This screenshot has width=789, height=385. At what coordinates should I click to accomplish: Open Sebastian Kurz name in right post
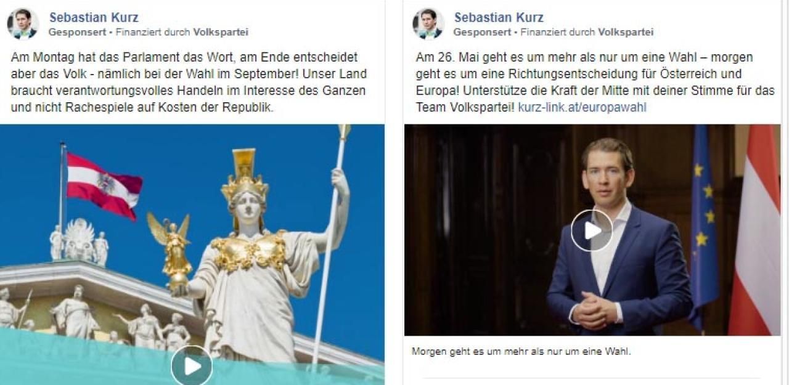point(499,17)
